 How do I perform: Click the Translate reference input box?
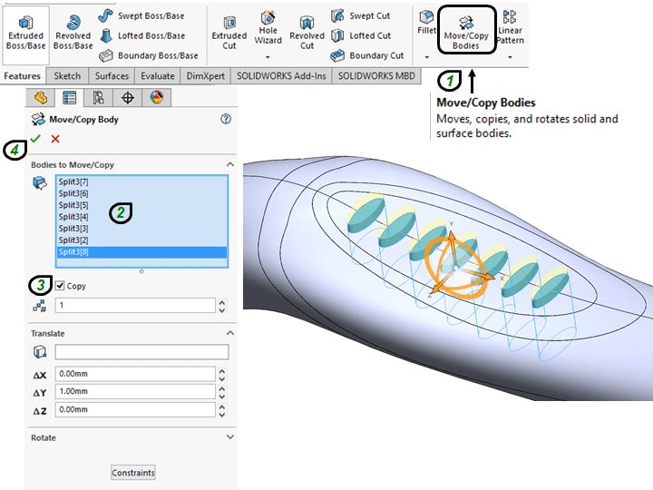coord(141,352)
